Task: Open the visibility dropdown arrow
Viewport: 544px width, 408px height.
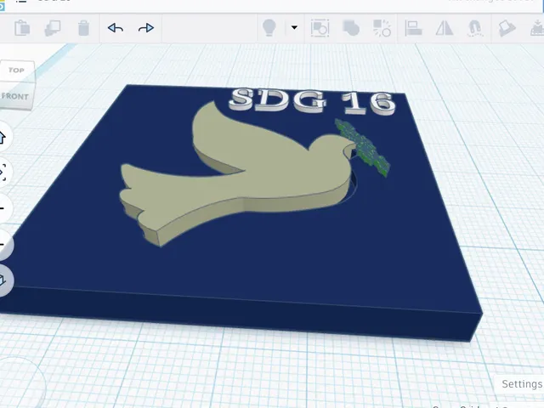Action: point(294,27)
